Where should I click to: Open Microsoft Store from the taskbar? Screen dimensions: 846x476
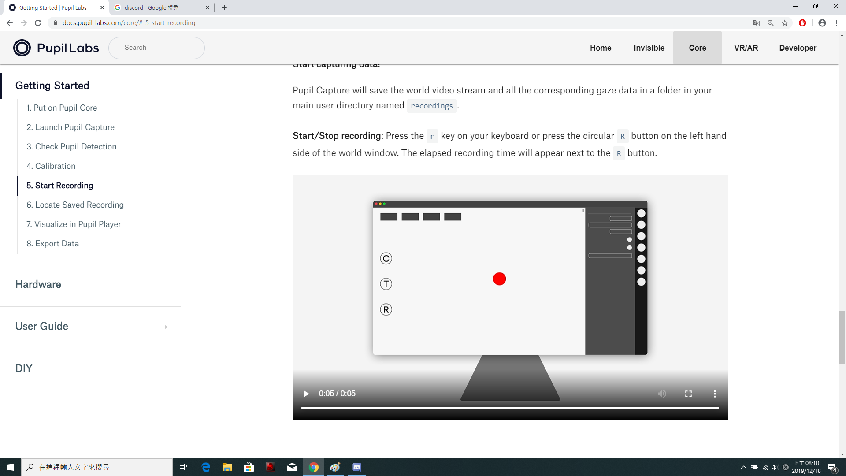pos(249,467)
